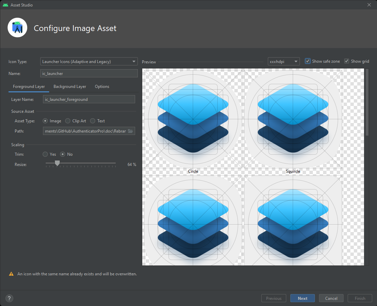This screenshot has height=306, width=377.
Task: Adjust the Resize percentage slider
Action: [x=57, y=164]
